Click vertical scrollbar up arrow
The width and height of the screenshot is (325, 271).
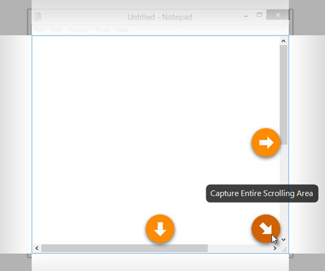(283, 41)
